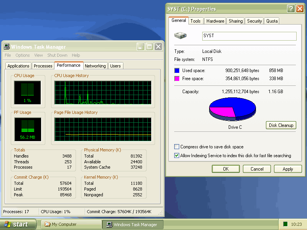Image resolution: width=307 pixels, height=230 pixels.
Task: Click the Threads value 253
Action: pos(68,162)
